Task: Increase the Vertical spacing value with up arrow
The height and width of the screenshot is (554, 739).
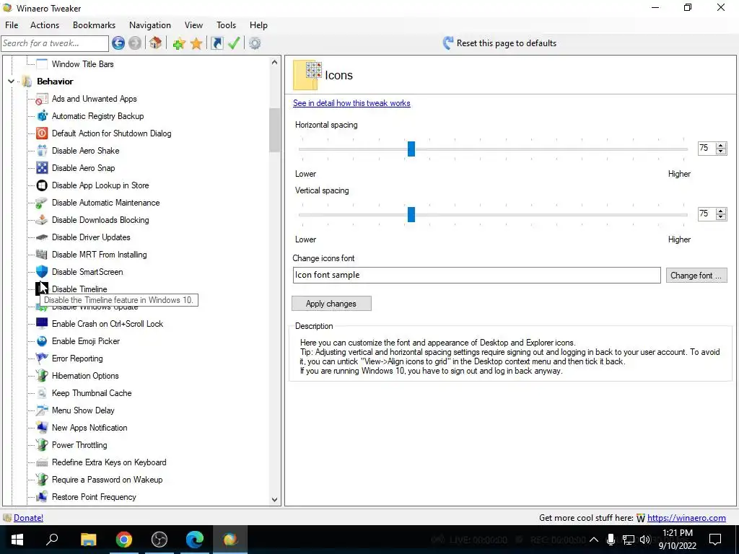Action: pos(720,211)
